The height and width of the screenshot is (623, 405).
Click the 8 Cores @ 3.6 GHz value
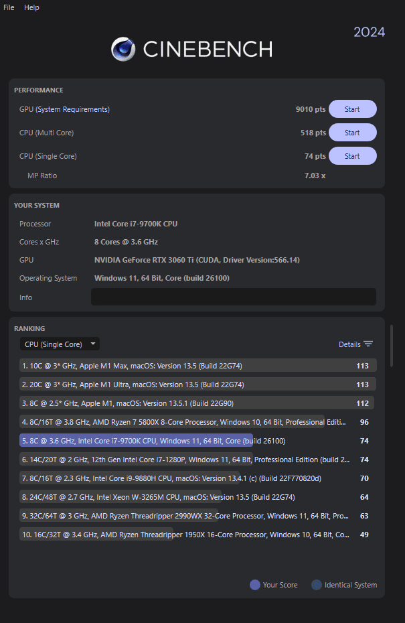[126, 242]
